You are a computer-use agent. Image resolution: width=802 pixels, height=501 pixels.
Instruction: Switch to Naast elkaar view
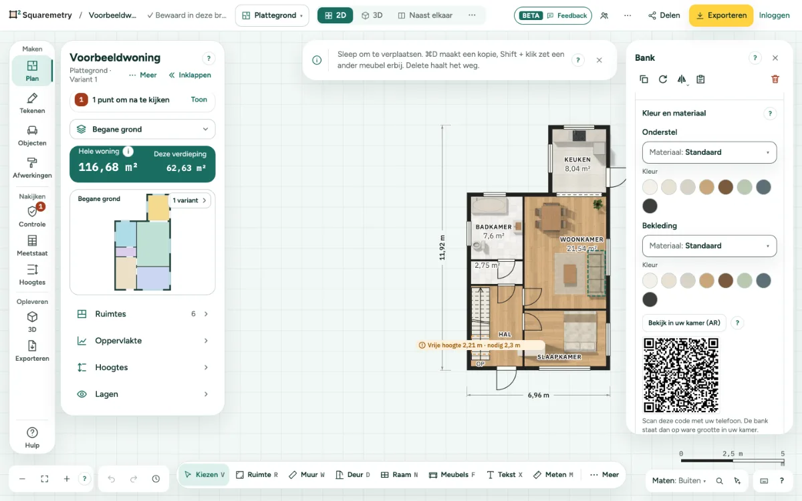coord(424,15)
